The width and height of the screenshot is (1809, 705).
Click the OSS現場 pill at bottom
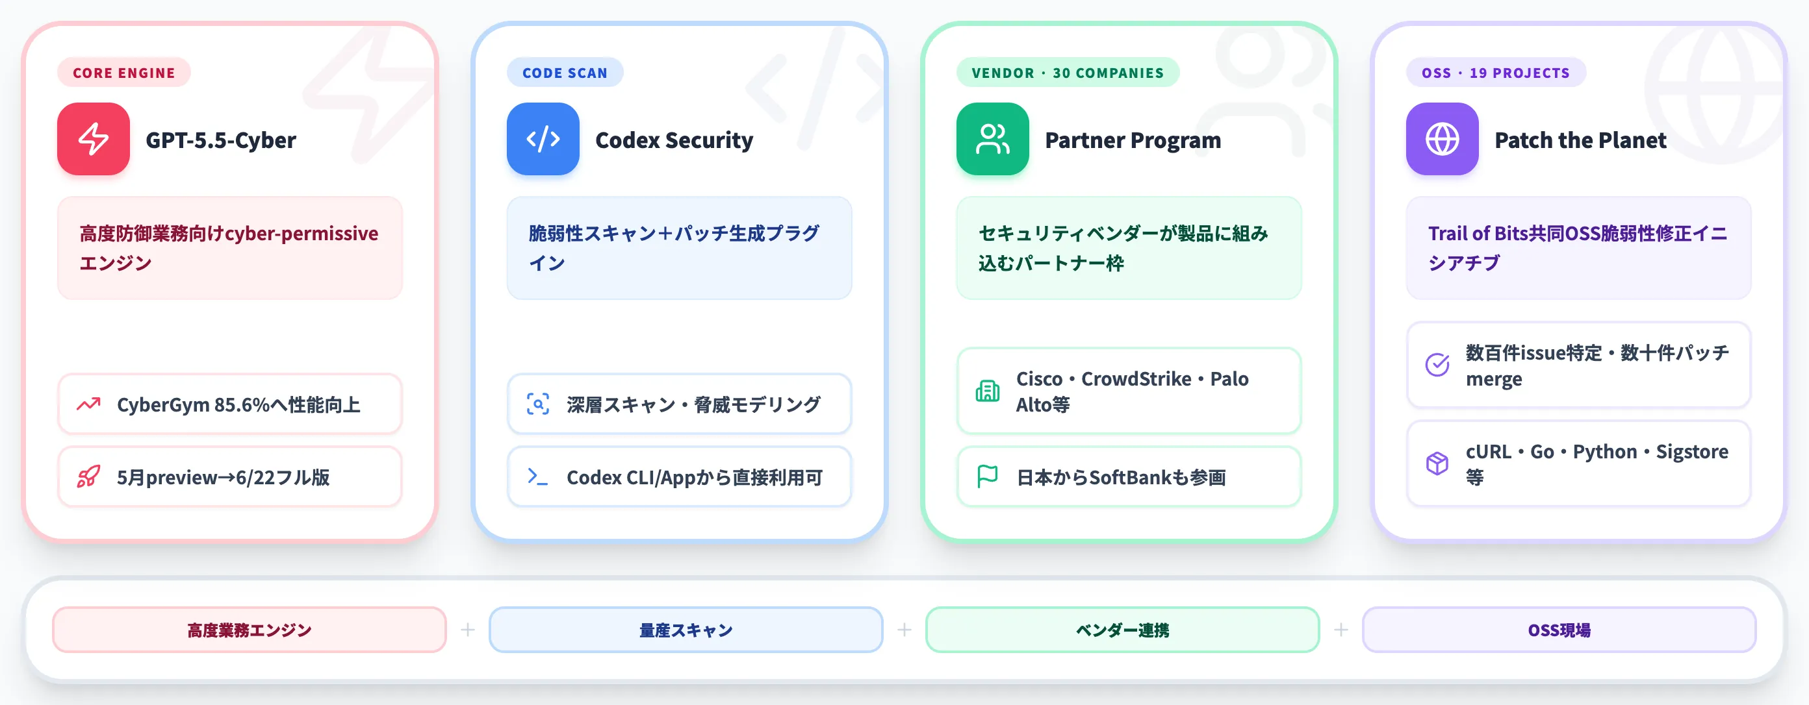point(1559,630)
